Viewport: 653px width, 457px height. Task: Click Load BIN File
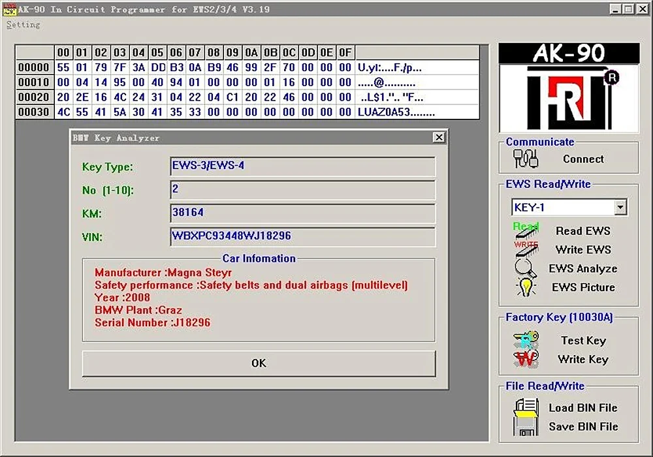(x=583, y=408)
